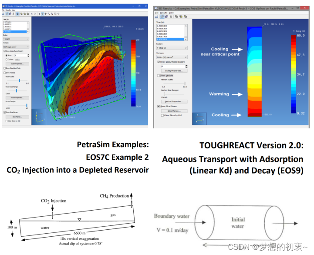Open the View menu in left window

click(x=14, y=10)
